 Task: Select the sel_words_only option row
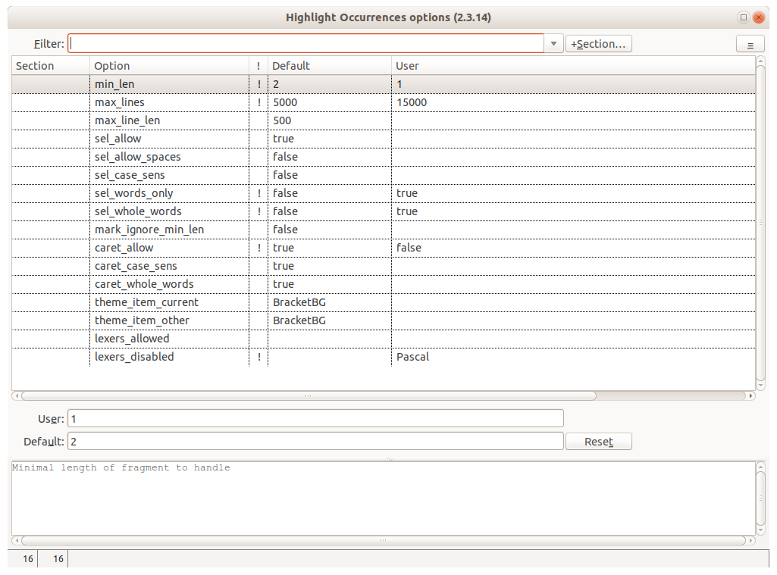pyautogui.click(x=384, y=193)
